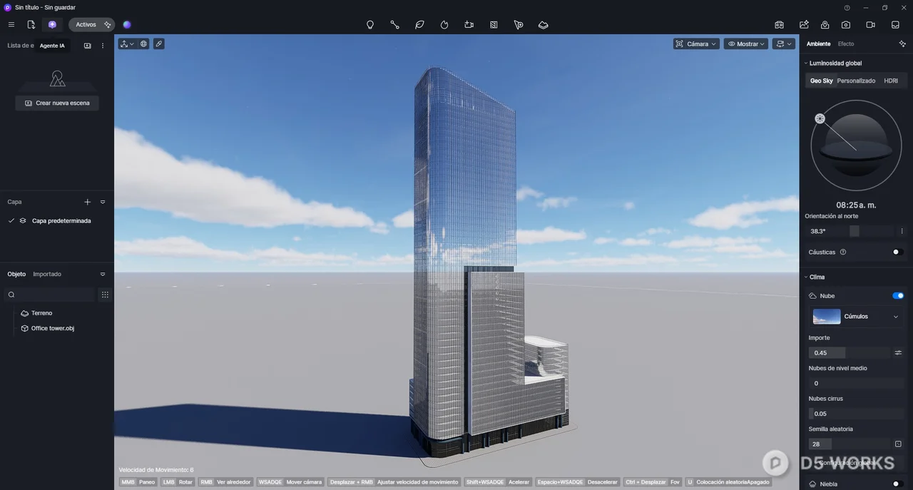913x490 pixels.
Task: Select the light bulb lighting tool
Action: point(370,24)
